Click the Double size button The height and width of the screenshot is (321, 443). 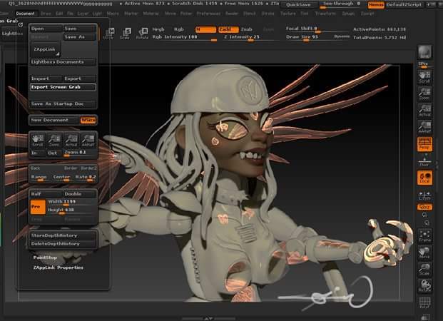[80, 194]
